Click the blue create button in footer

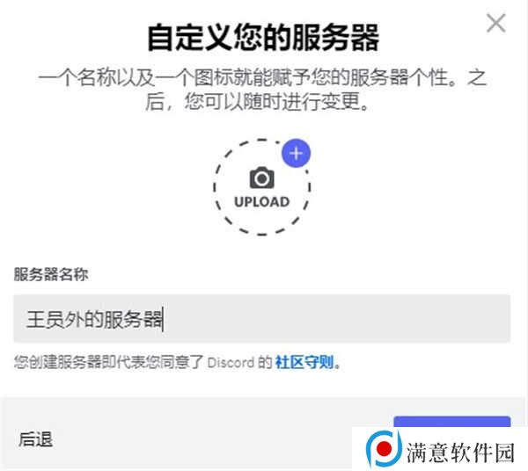tap(452, 422)
